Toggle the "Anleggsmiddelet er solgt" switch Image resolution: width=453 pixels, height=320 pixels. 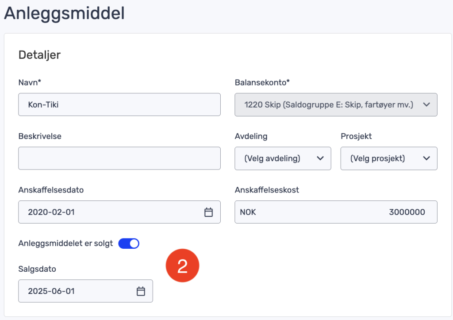click(x=129, y=243)
